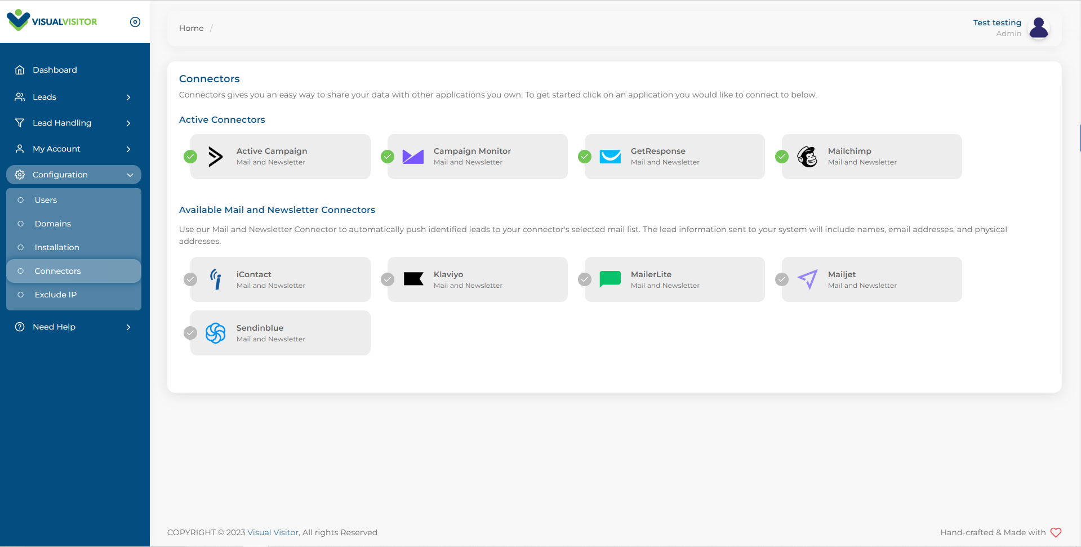Screen dimensions: 1081x547
Task: Enable the Klaviyo gray checkmark
Action: coord(388,279)
